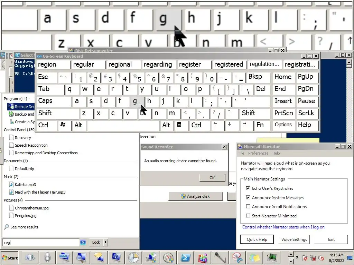Click the Start menu search field

[41, 243]
